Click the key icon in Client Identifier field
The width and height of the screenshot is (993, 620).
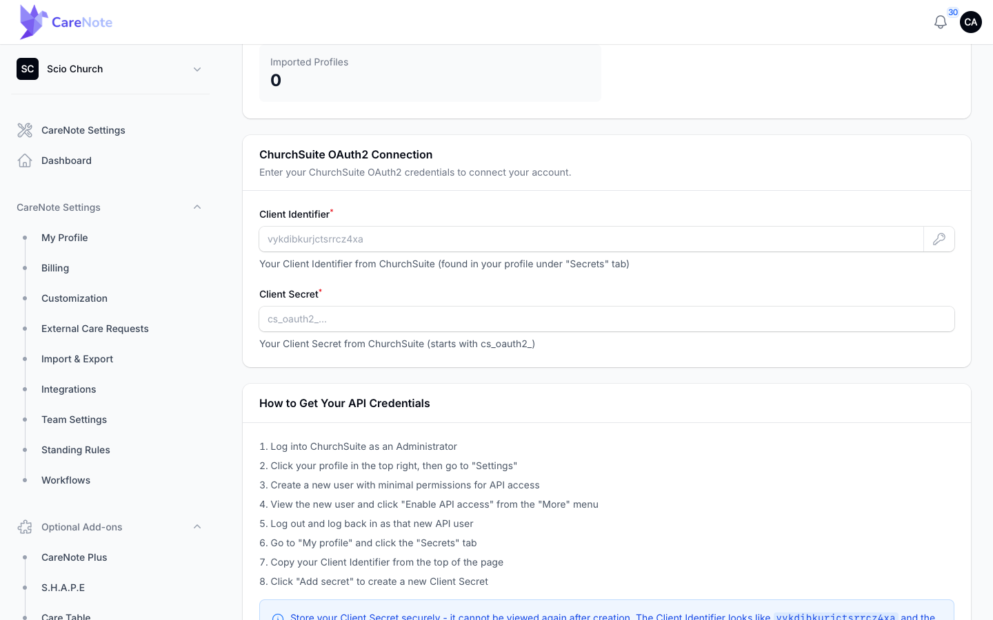point(939,239)
